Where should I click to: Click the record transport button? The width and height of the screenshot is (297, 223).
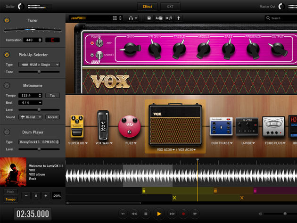[x=183, y=214]
